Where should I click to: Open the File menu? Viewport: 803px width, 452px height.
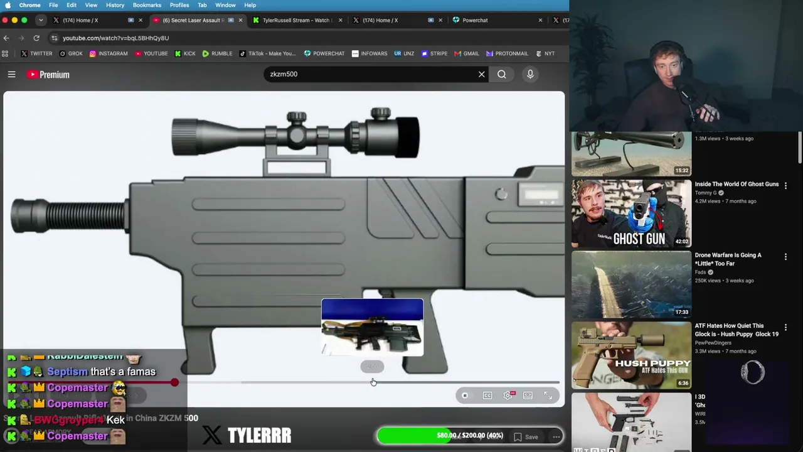tap(53, 5)
